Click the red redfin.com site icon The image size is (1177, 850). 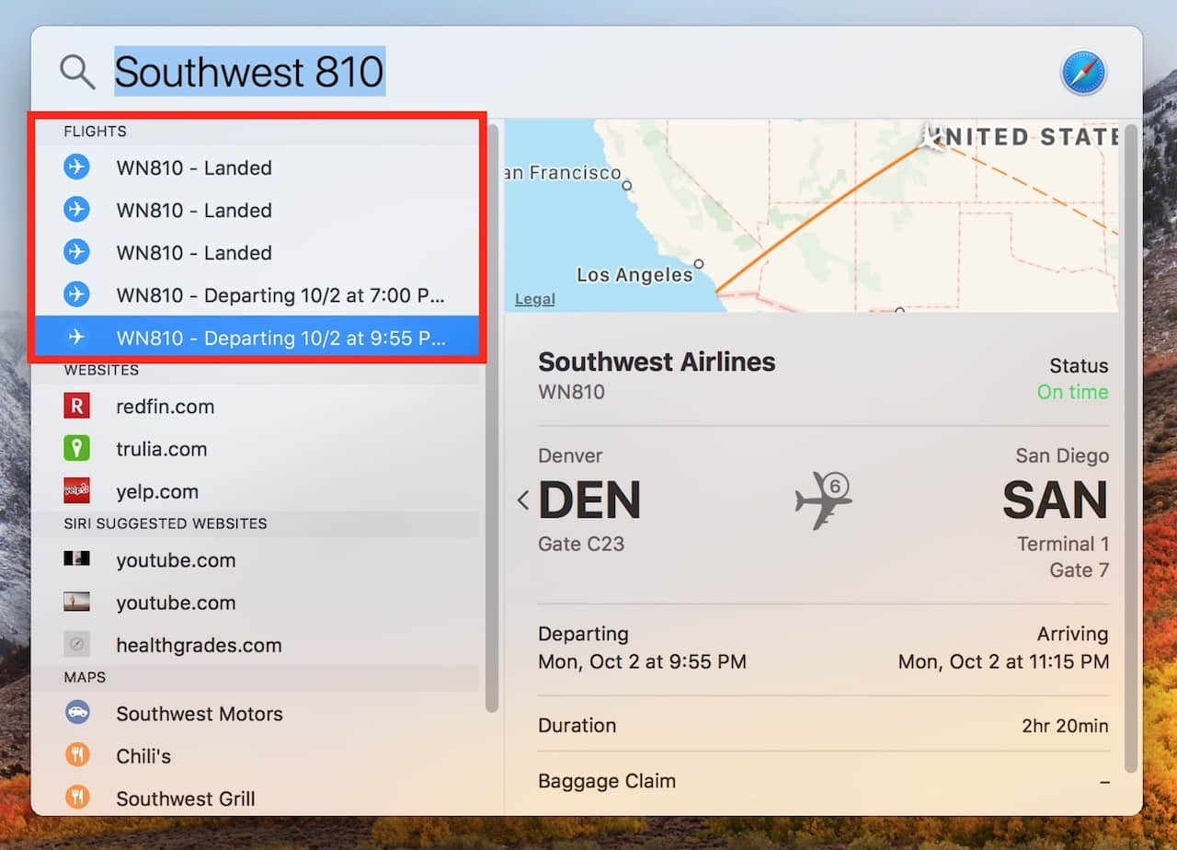tap(77, 406)
